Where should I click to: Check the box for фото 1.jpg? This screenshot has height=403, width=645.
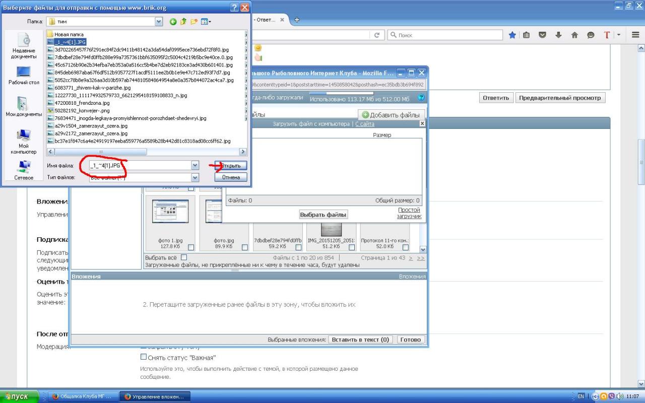click(x=191, y=247)
